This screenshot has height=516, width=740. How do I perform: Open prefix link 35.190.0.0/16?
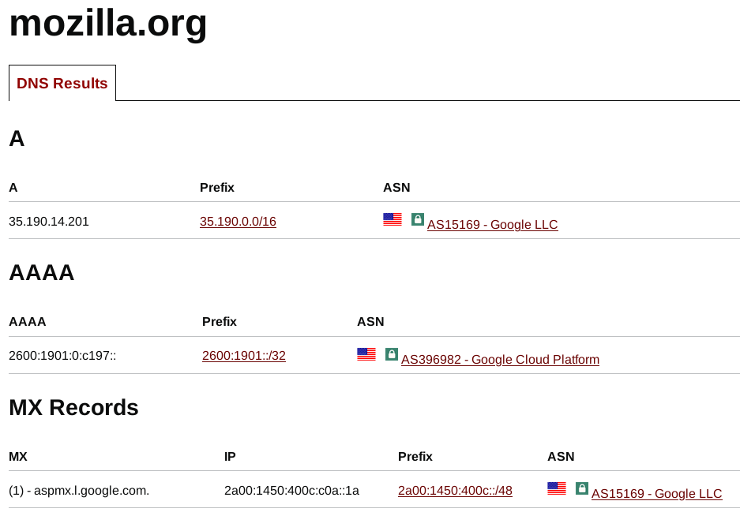tap(238, 221)
